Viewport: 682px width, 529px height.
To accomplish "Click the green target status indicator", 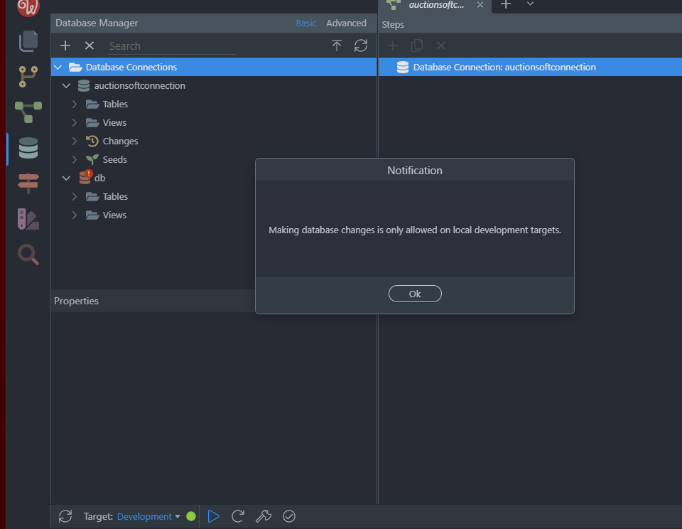I will click(x=191, y=516).
